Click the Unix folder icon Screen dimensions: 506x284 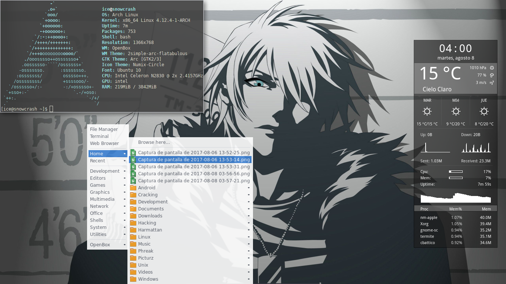coord(133,265)
